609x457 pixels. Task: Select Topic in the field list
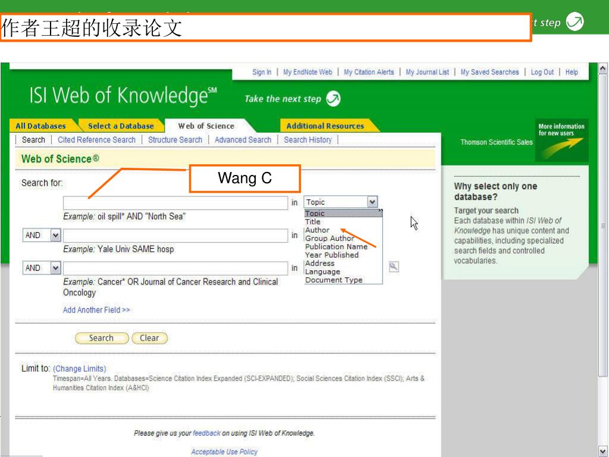click(x=343, y=213)
